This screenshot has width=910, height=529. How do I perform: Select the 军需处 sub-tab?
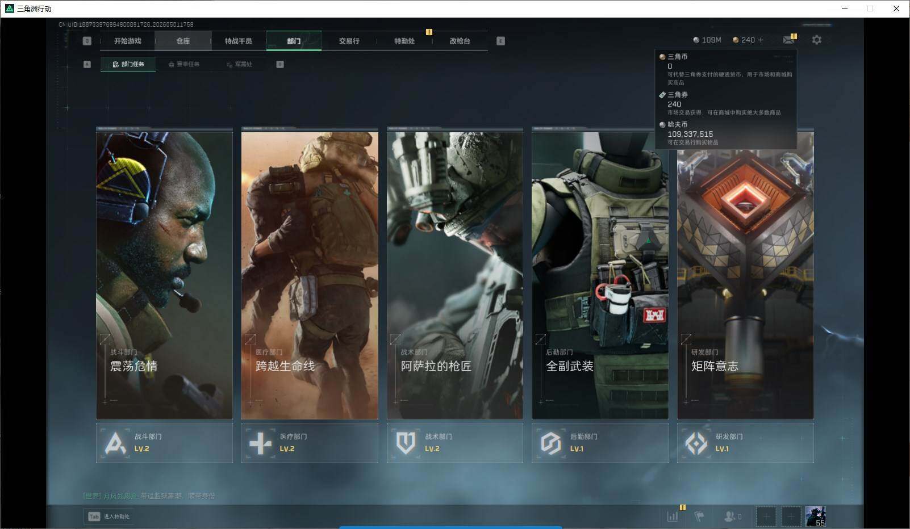click(240, 64)
